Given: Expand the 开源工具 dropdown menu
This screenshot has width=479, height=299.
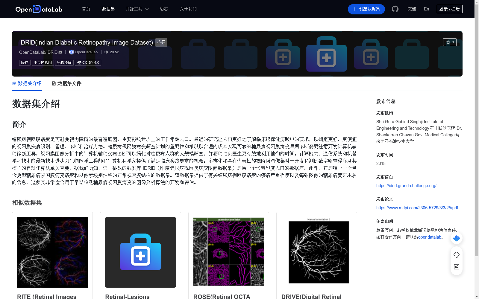Looking at the screenshot, I should [137, 9].
